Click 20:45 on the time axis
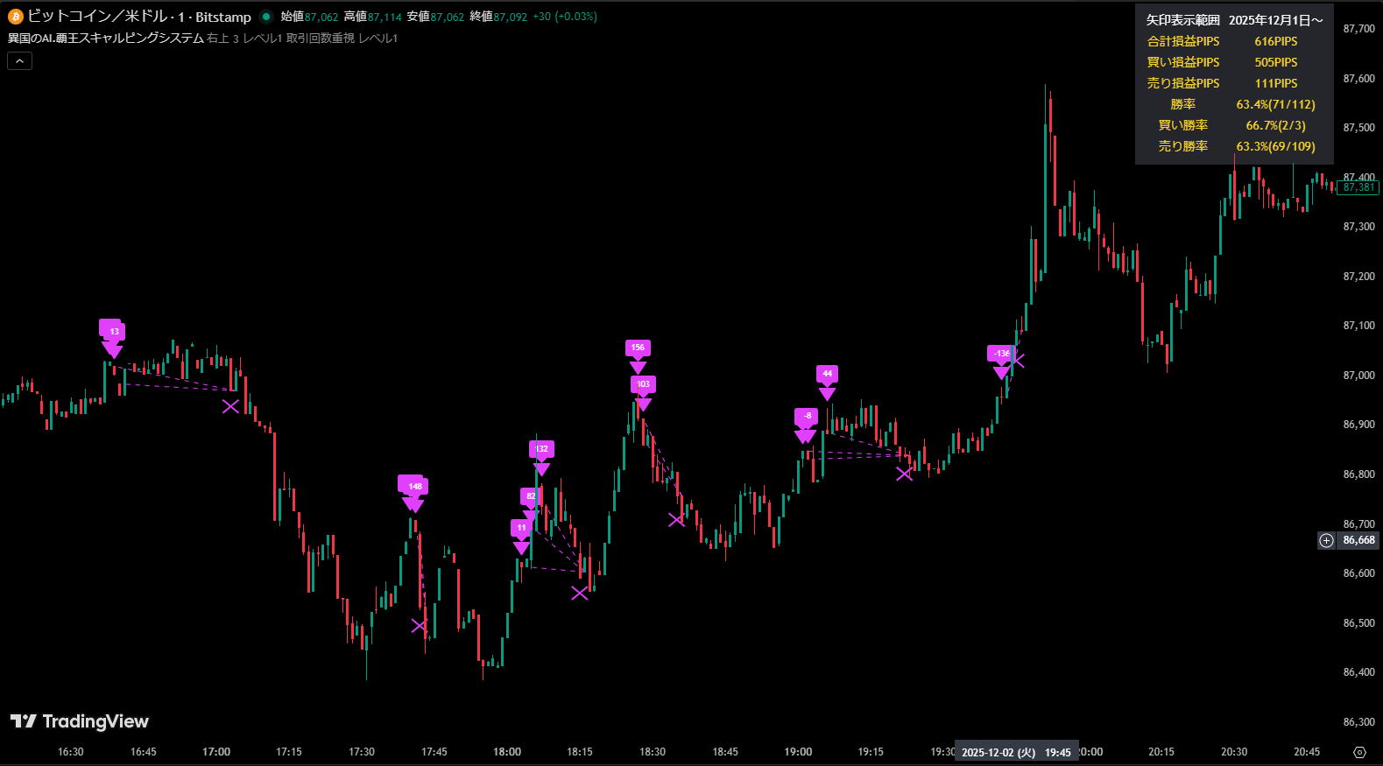Screen dimensions: 1383x766 (1307, 752)
